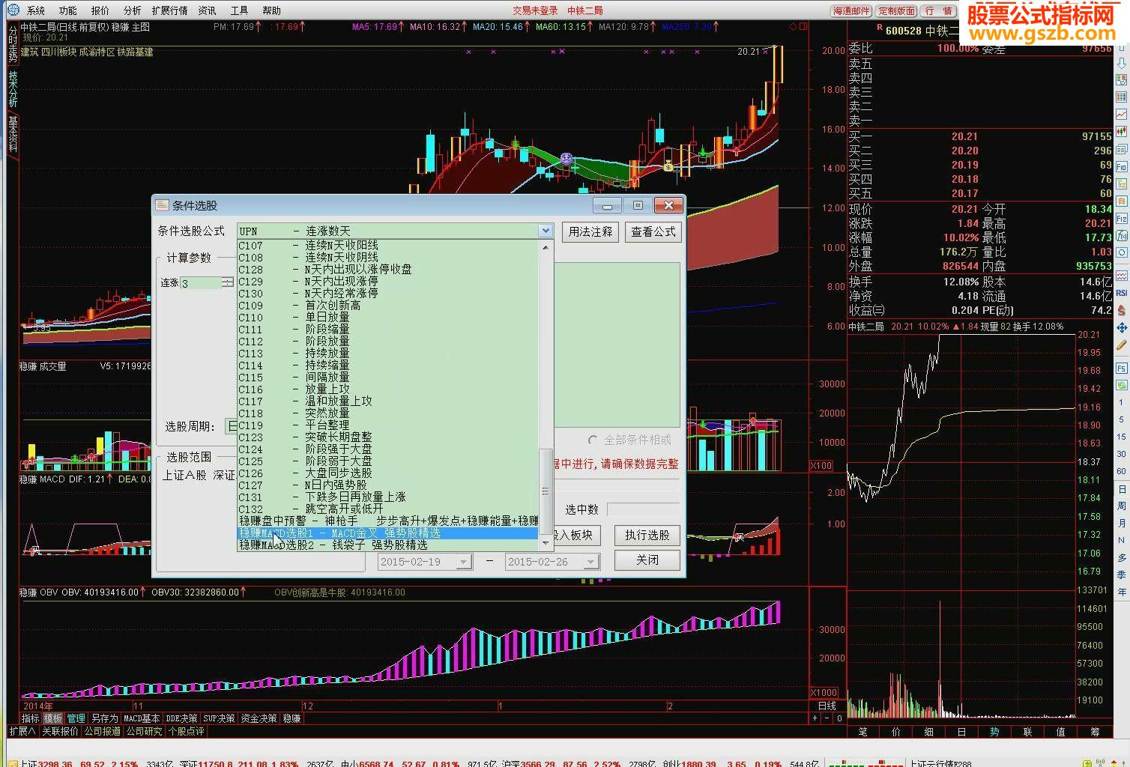The image size is (1130, 767).
Task: Select 月 monthly period in sidebar
Action: point(1122,523)
